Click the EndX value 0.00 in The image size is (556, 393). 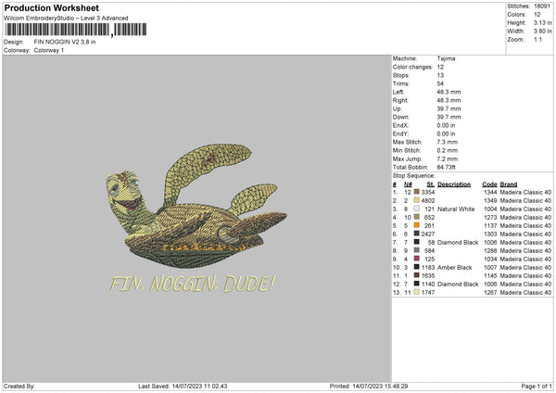(446, 125)
